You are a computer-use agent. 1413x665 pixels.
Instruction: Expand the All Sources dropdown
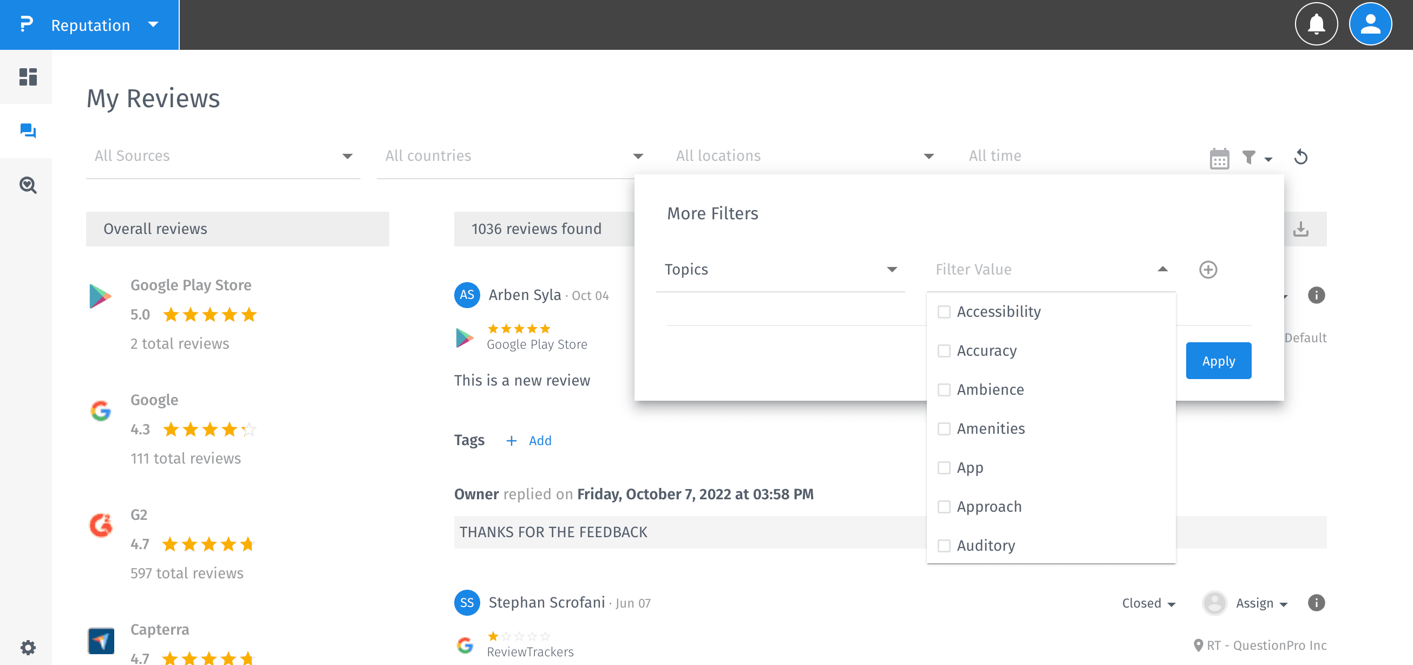223,157
